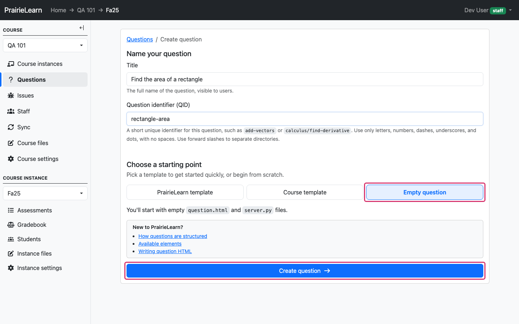Click the Questions question-mark icon
The image size is (519, 324).
[x=11, y=80]
